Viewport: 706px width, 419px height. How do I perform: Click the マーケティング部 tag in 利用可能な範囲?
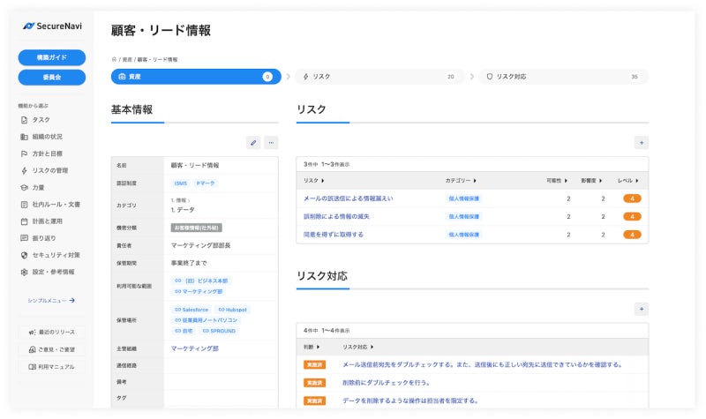[x=199, y=292]
